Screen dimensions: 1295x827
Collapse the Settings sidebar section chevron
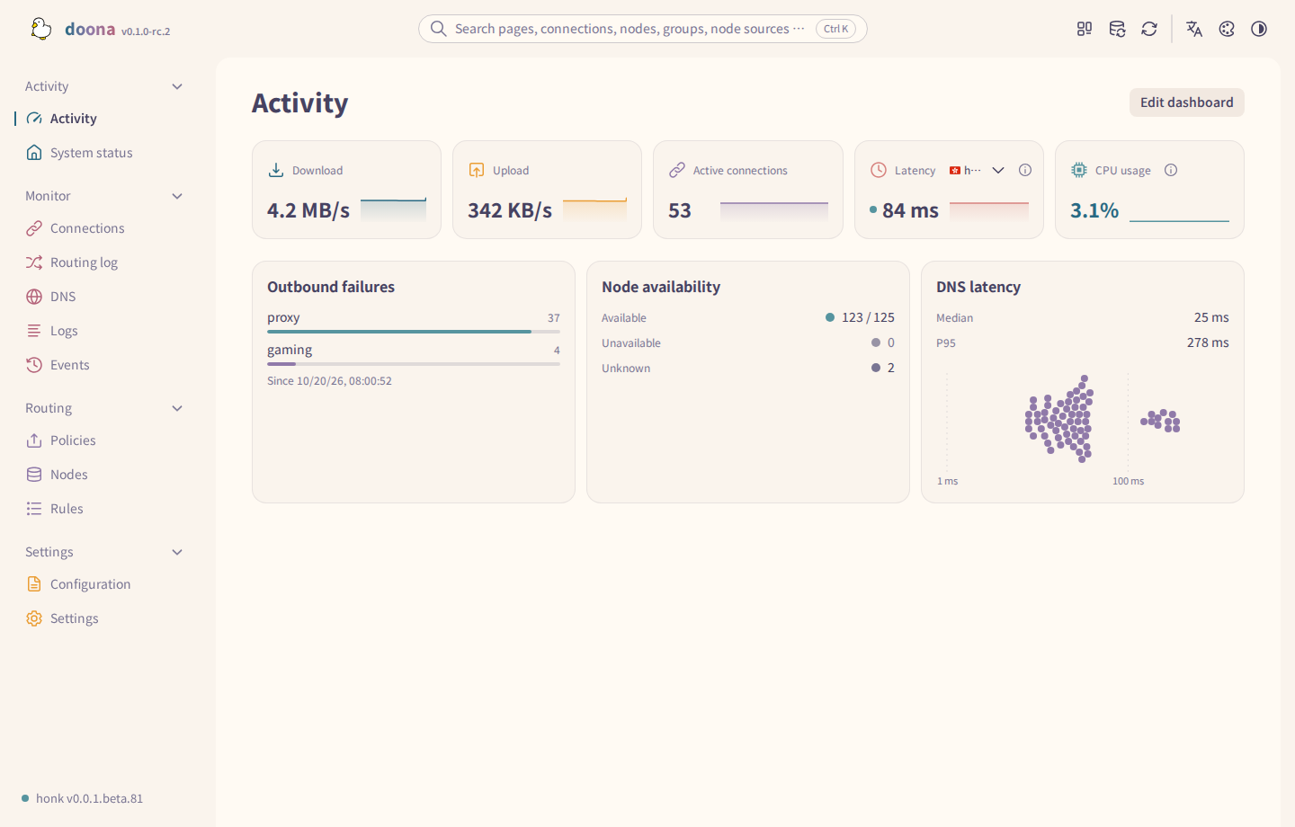pyautogui.click(x=177, y=552)
